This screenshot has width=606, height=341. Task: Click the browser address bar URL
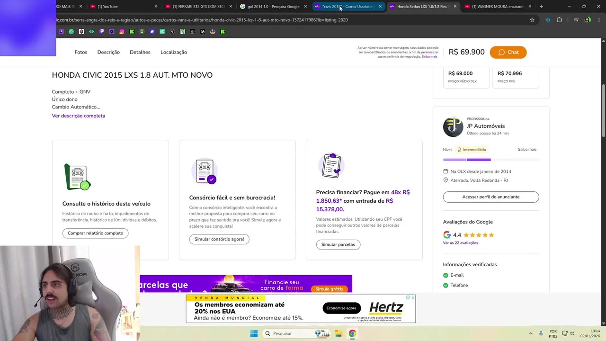point(202,20)
